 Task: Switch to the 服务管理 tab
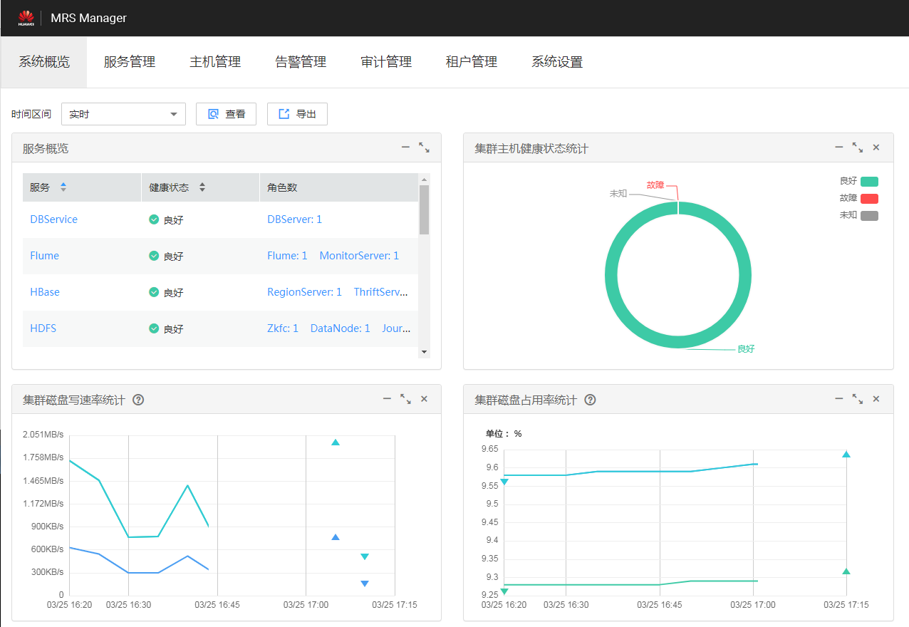130,62
